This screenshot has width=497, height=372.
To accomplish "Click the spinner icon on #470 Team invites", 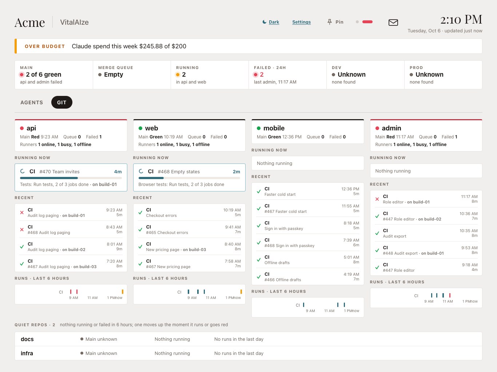I will [x=23, y=171].
